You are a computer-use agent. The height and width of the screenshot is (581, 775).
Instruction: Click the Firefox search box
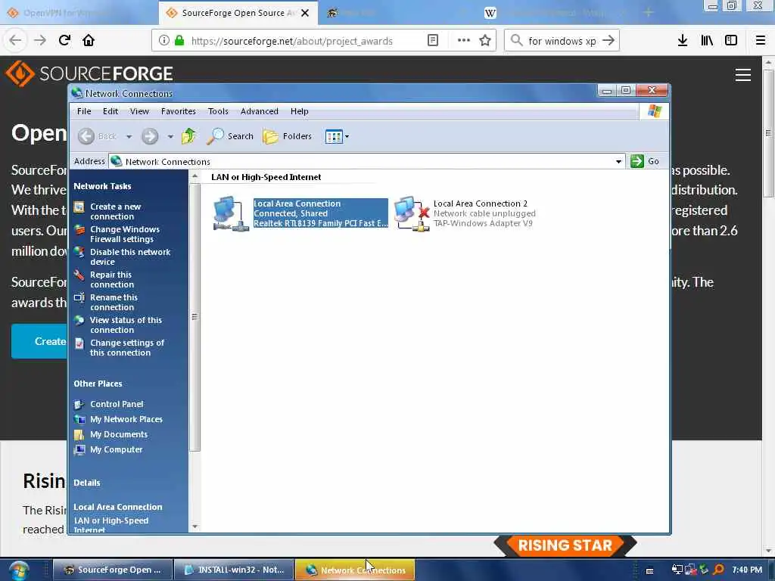pos(562,41)
